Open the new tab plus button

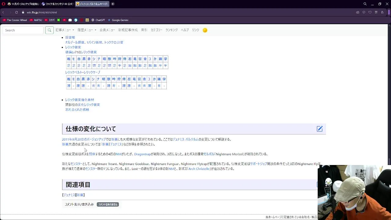[x=113, y=4]
